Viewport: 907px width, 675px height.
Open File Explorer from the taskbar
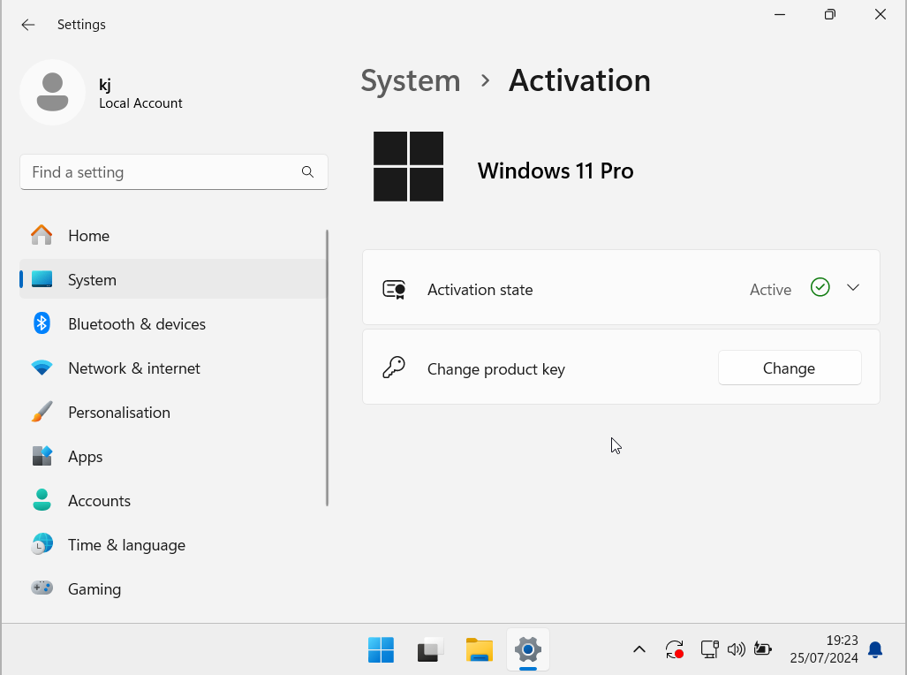pos(480,650)
